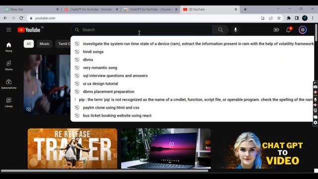Viewport: 318px width, 179px height.
Task: Choose the 'pip : the term' suggestion
Action: (x=192, y=99)
